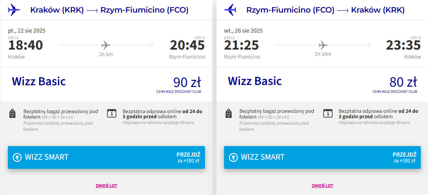Click the gray plane icon above 2h 5m

pos(106,45)
